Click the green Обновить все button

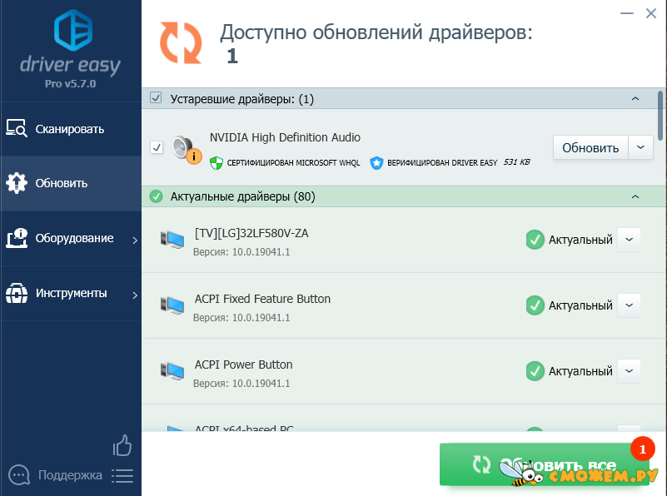tap(545, 464)
